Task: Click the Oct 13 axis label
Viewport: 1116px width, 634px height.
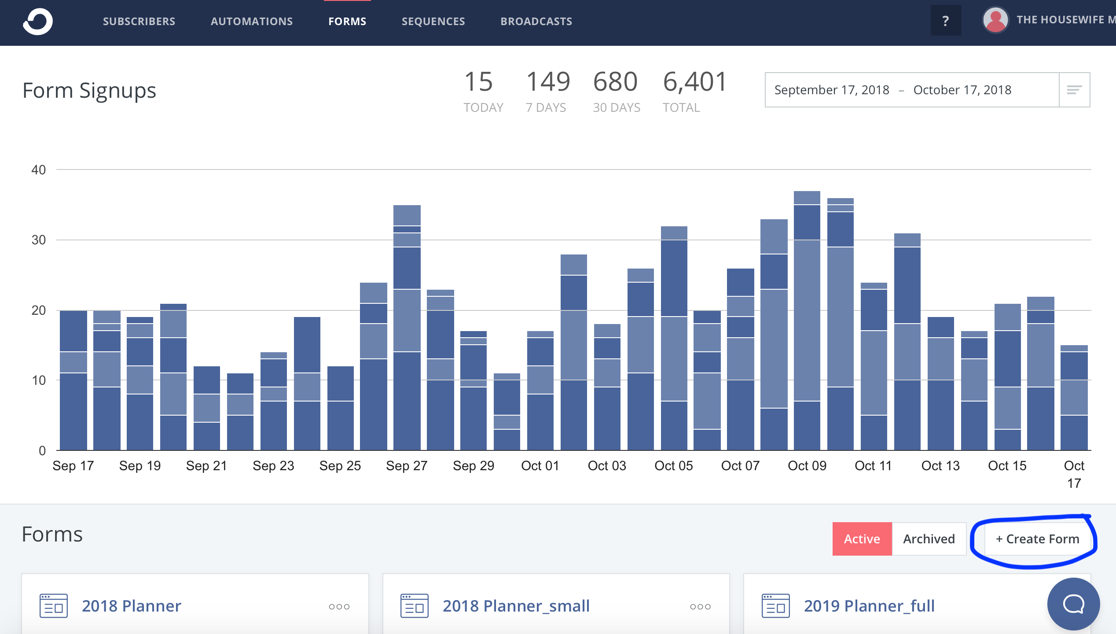Action: (x=940, y=466)
